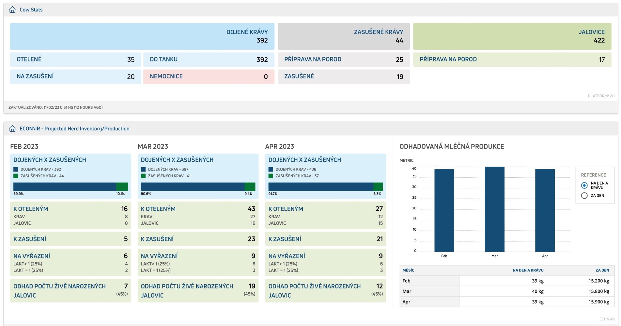This screenshot has width=621, height=326.
Task: Click MAR green legend swatch ZASUŠENÝCH KRAV - 41
Action: (143, 176)
